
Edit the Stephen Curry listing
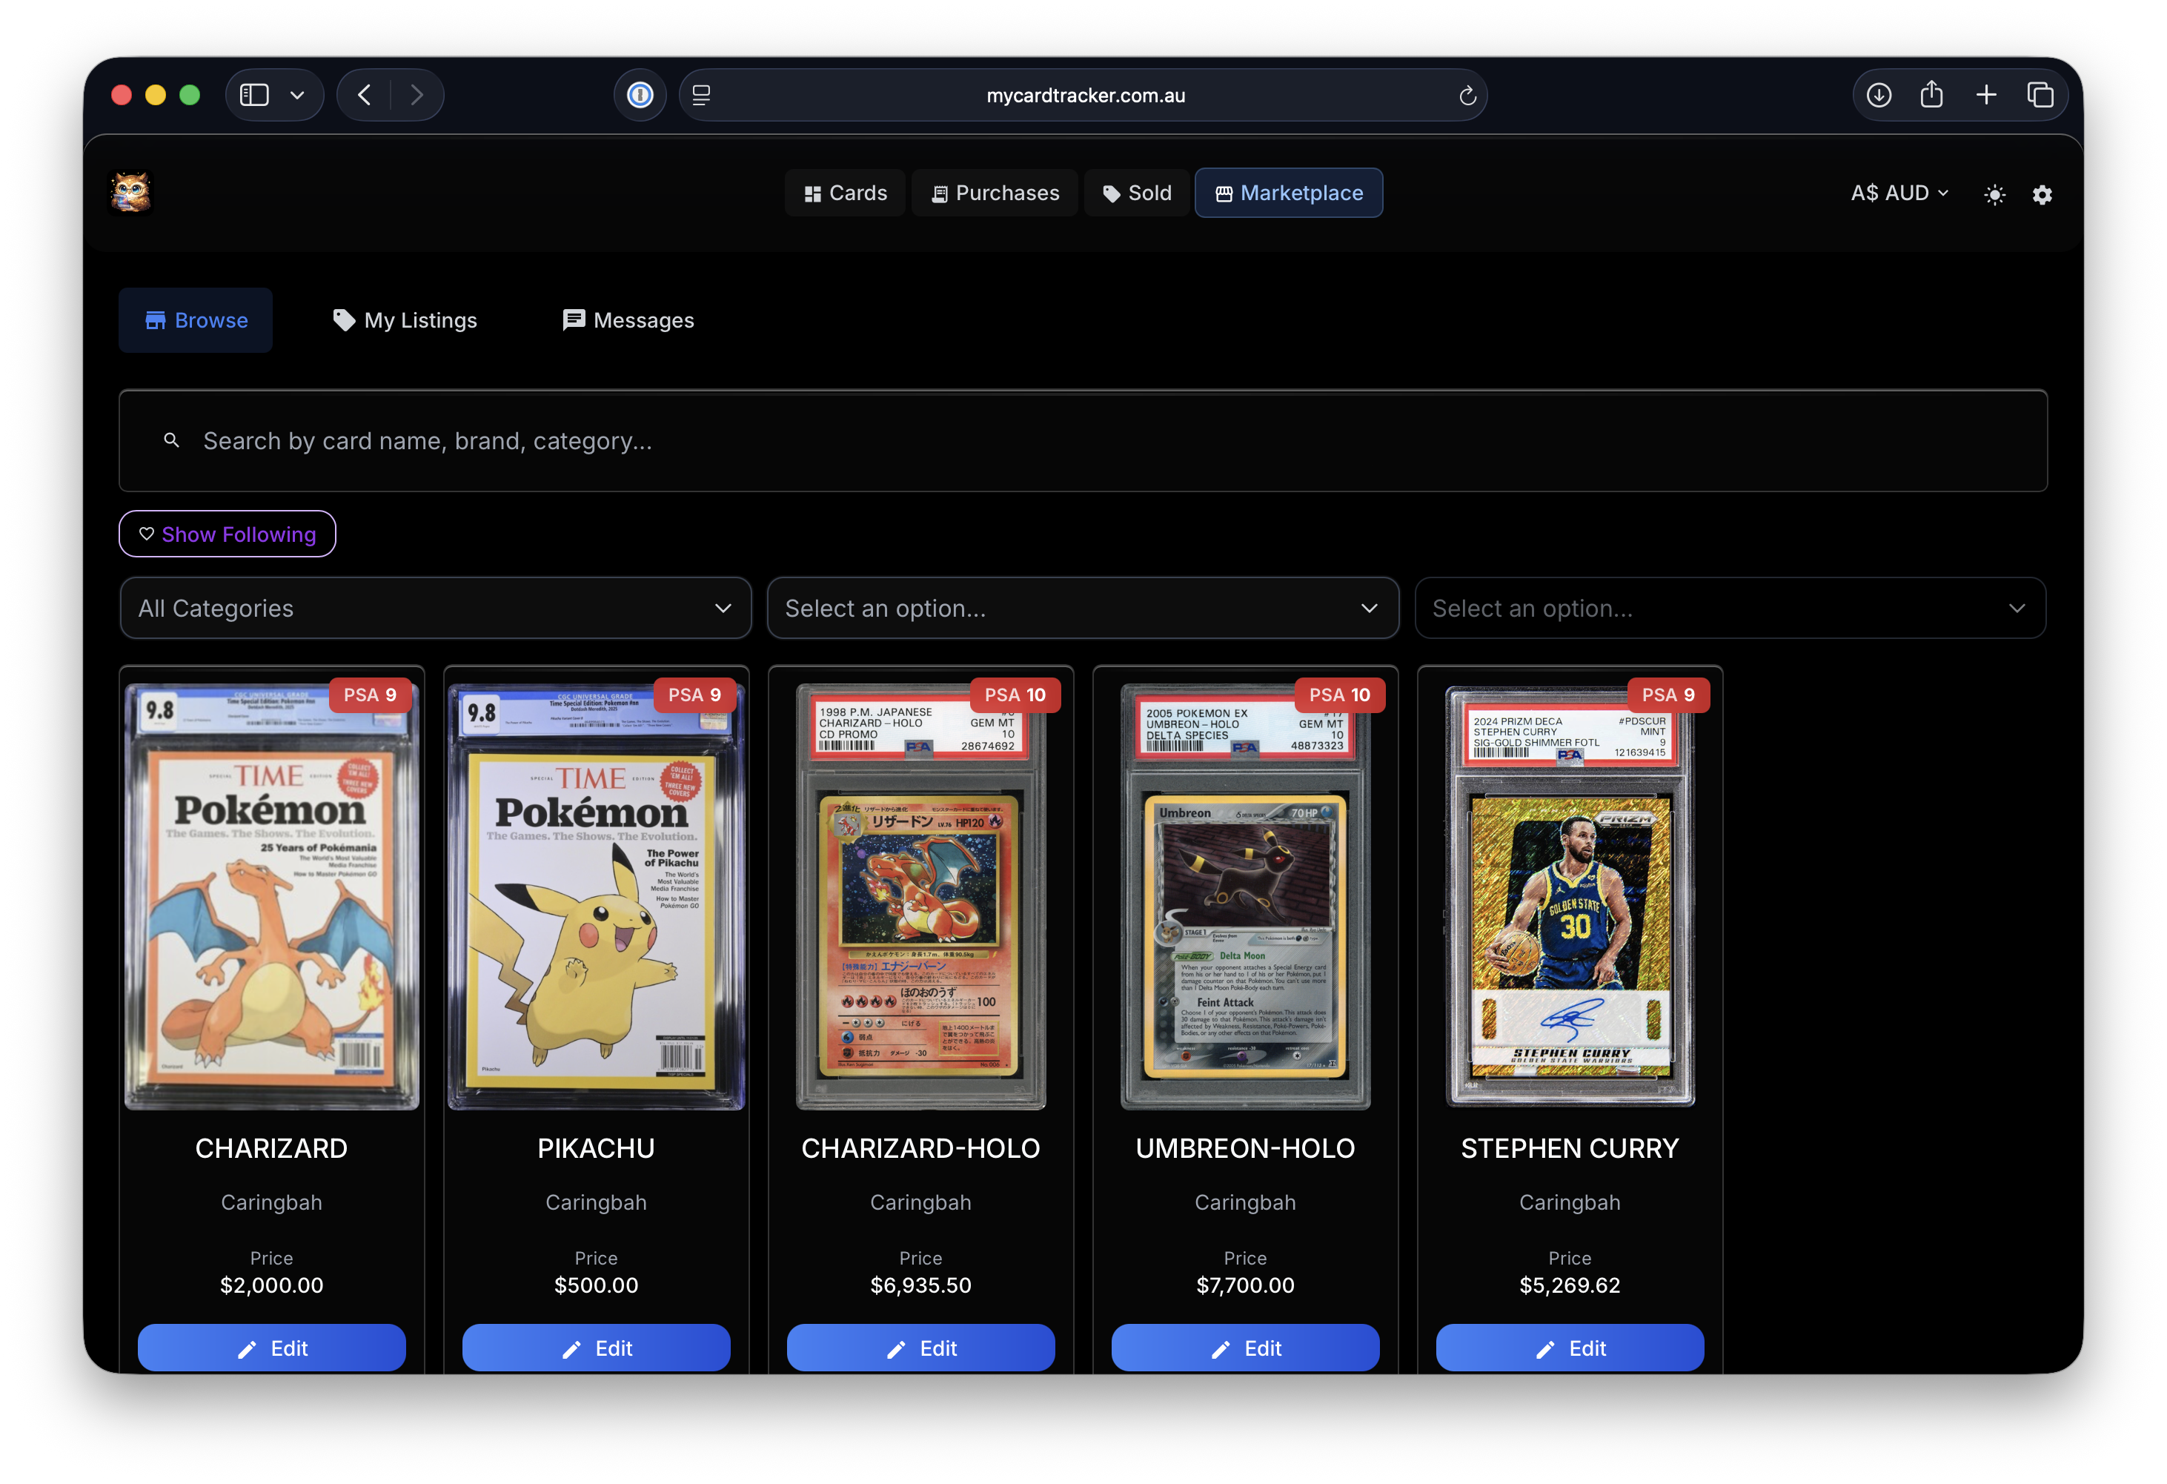[1570, 1348]
